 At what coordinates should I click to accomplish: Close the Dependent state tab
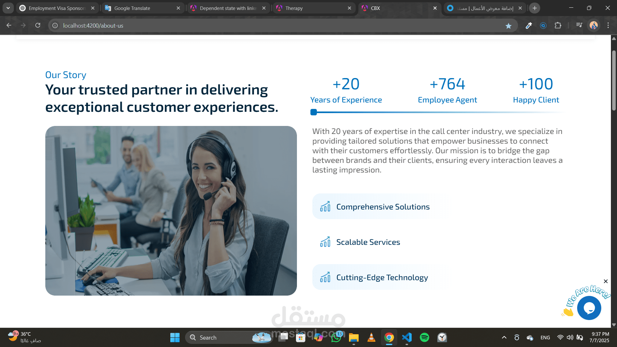point(264,8)
